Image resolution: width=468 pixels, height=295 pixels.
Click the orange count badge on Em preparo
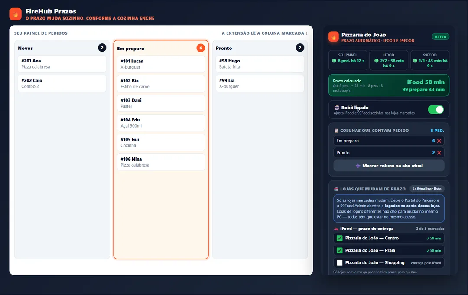201,48
